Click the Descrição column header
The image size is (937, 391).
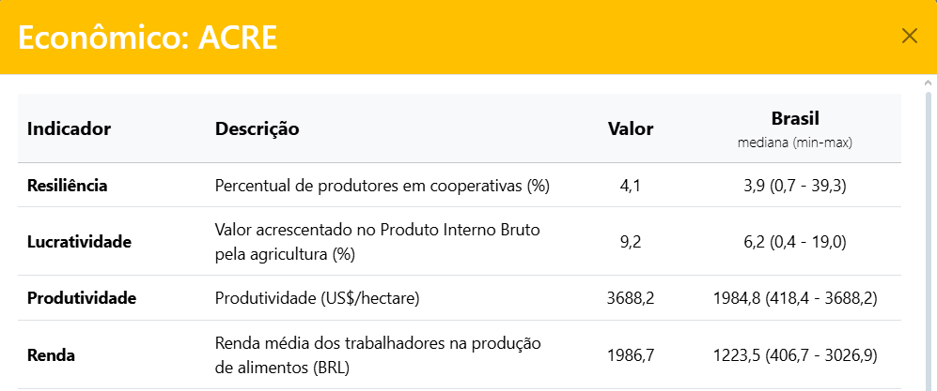pyautogui.click(x=257, y=128)
